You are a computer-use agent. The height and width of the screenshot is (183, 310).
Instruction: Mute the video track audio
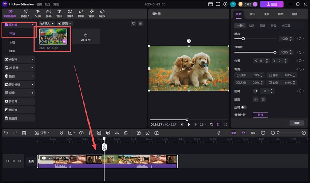19,161
